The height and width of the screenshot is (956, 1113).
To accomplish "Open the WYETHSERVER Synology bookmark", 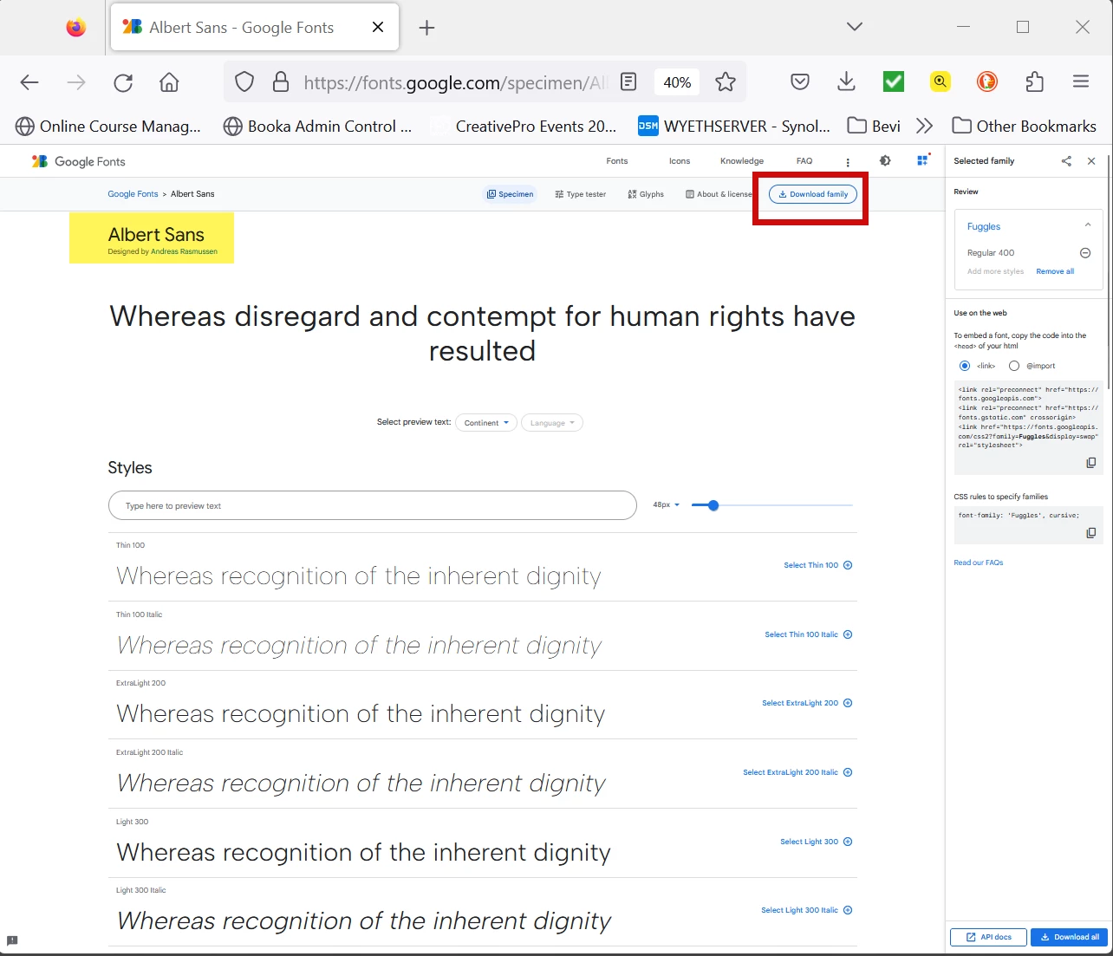I will tap(734, 126).
